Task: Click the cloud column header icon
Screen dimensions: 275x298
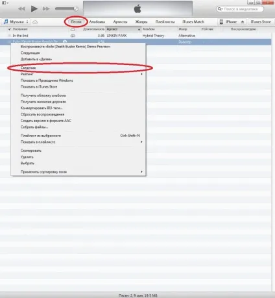Action: (73, 29)
